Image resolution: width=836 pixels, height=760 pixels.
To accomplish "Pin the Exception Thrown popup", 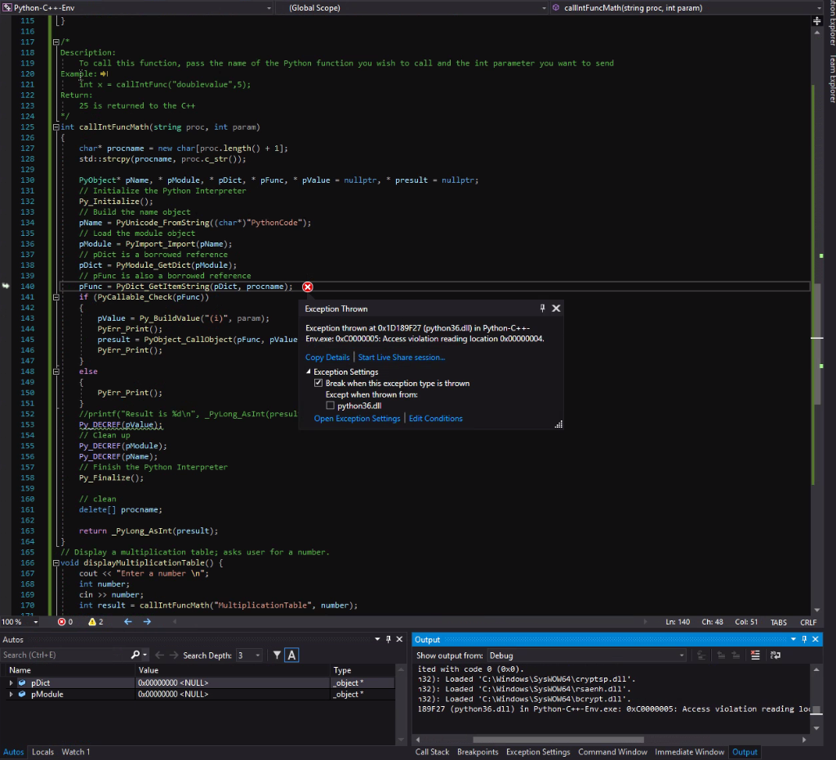I will [x=541, y=309].
